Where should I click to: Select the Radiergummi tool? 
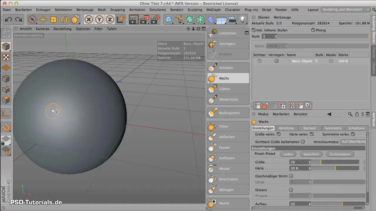[228, 113]
